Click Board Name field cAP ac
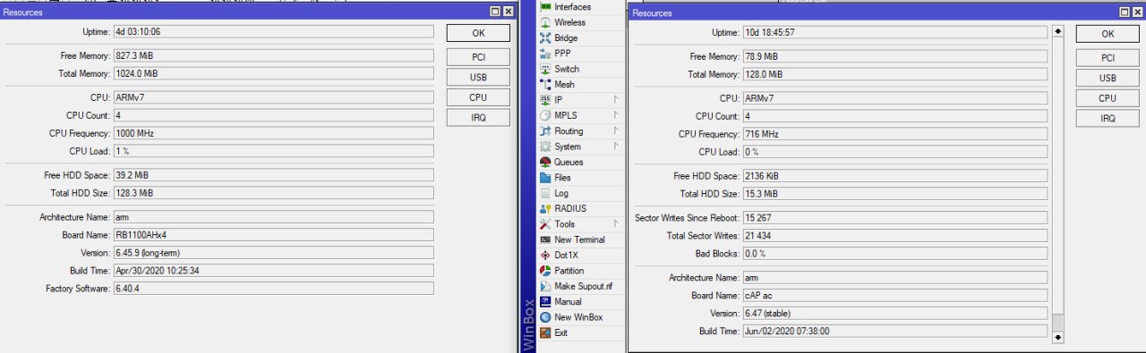 [x=894, y=295]
